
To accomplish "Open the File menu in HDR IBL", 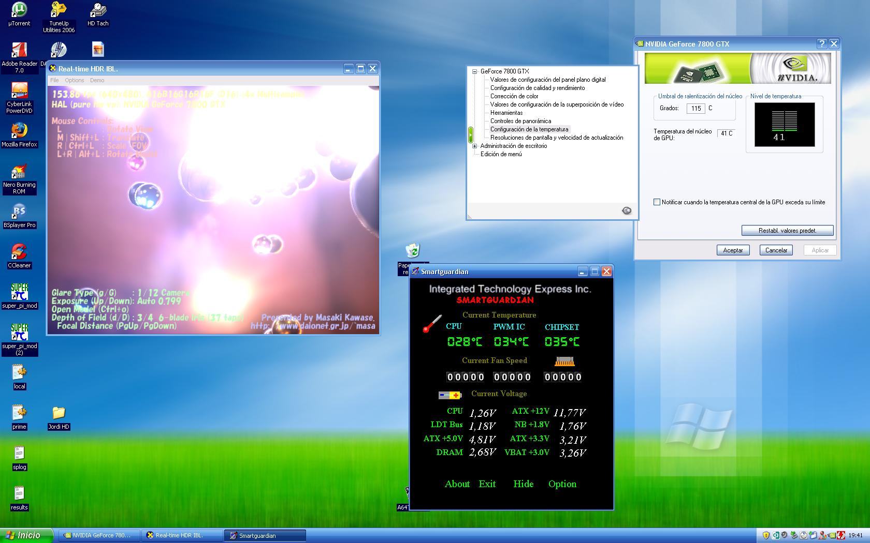I will click(54, 80).
